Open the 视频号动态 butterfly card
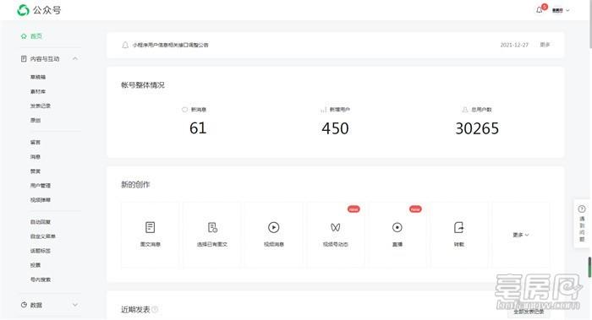Screen dimensions: 592x320 click(336, 235)
